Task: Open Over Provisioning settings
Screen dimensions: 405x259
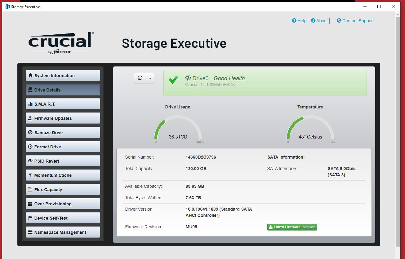Action: 63,204
